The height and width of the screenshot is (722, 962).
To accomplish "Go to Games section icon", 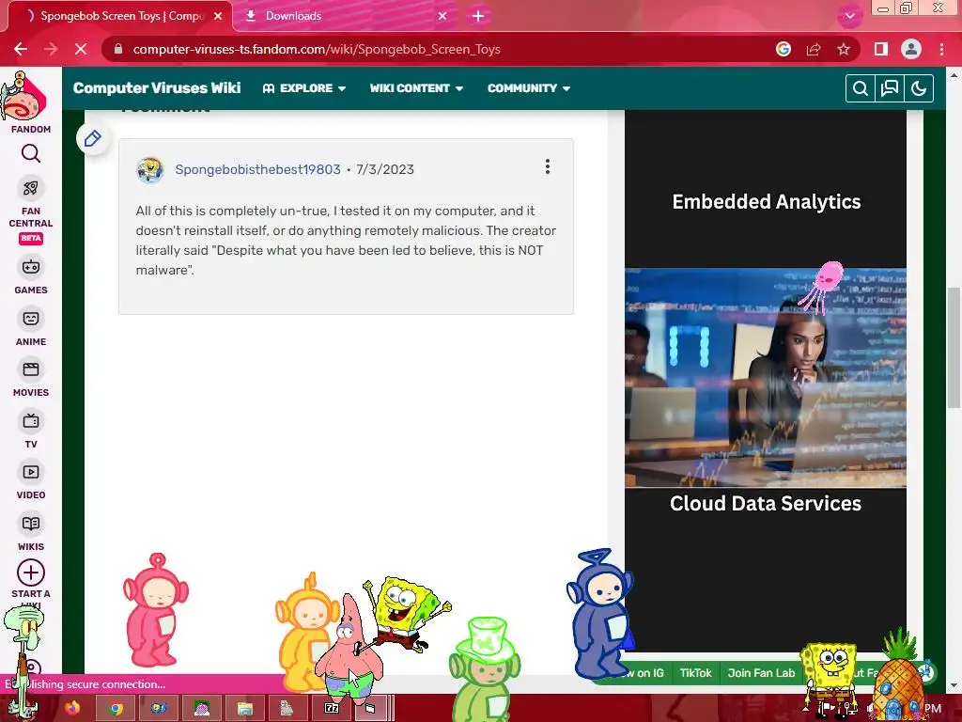I will (x=31, y=267).
